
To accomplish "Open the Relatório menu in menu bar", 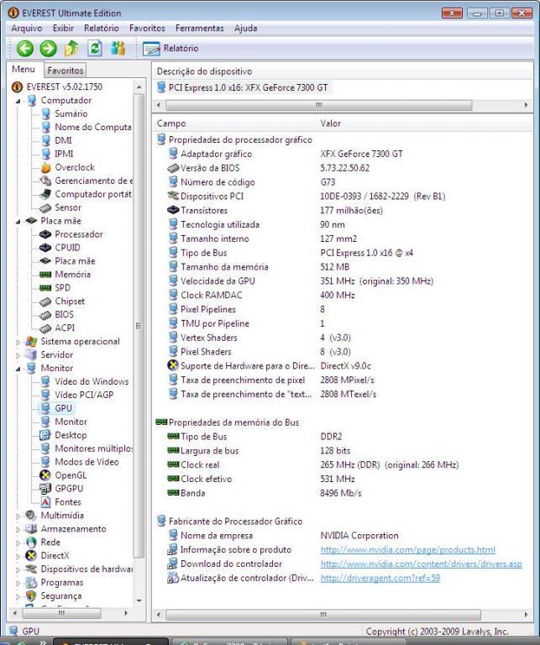I will point(101,29).
